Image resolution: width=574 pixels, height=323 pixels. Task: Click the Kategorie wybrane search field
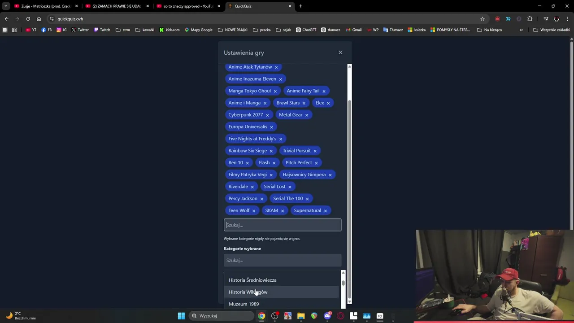(283, 260)
